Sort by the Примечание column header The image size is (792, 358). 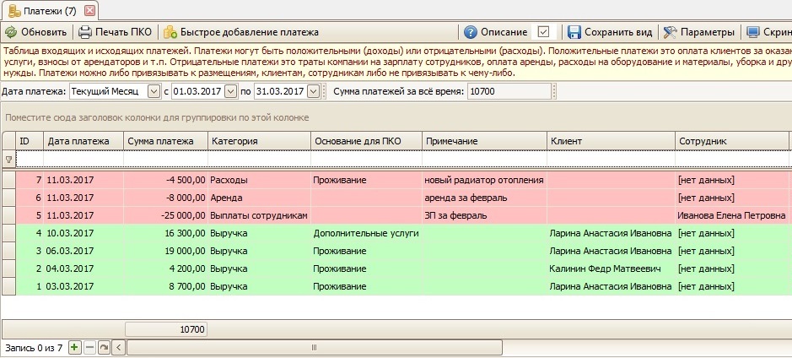[x=484, y=141]
